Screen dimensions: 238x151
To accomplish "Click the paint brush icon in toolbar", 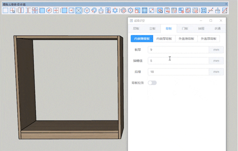I will tap(101, 10).
